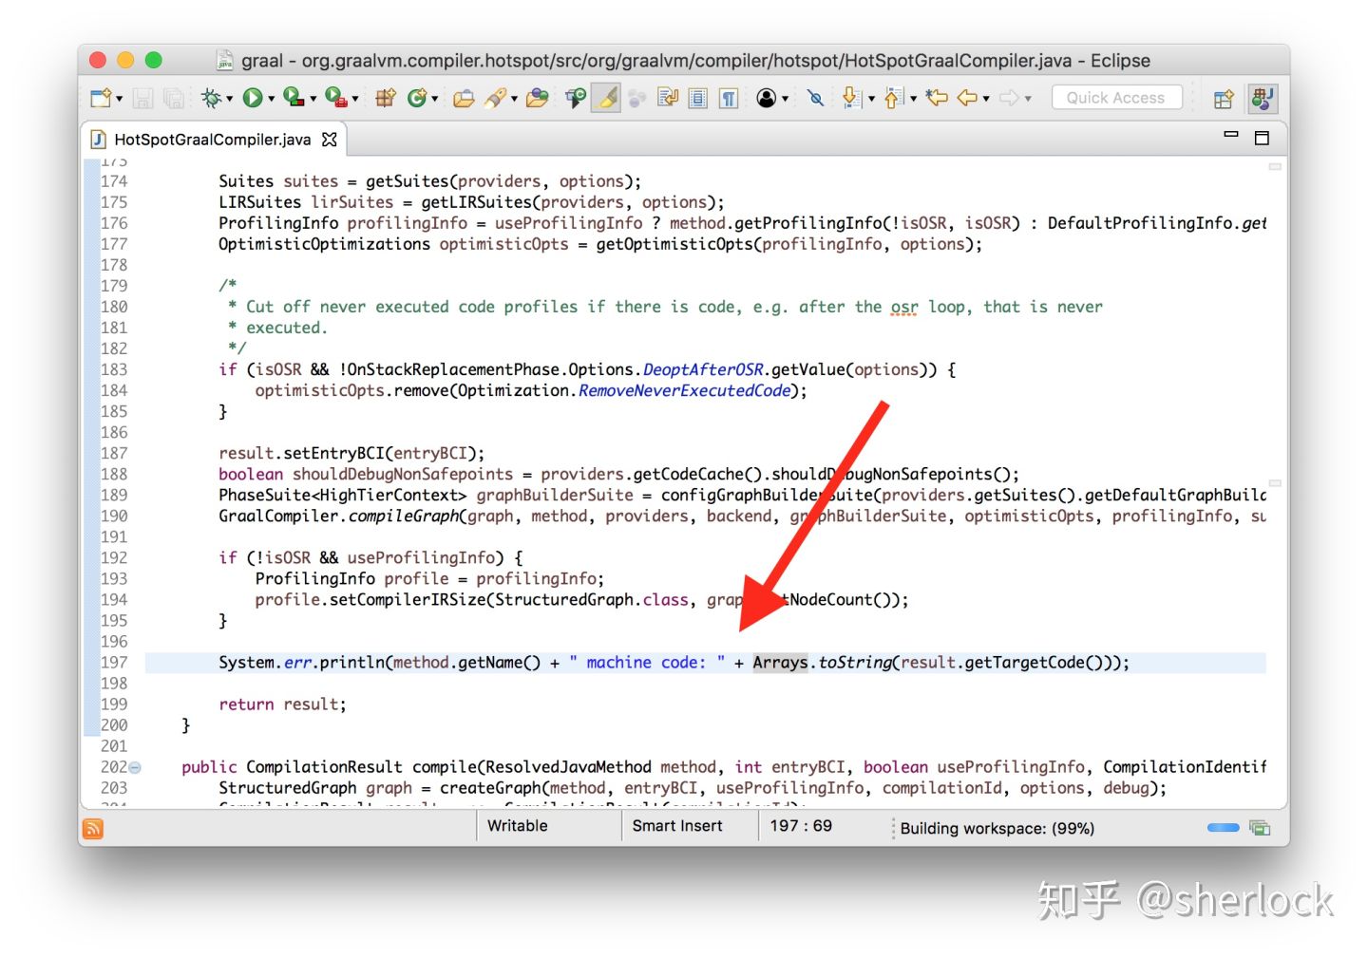The image size is (1368, 958).
Task: Click the Arrays identifier on line 197
Action: point(780,663)
